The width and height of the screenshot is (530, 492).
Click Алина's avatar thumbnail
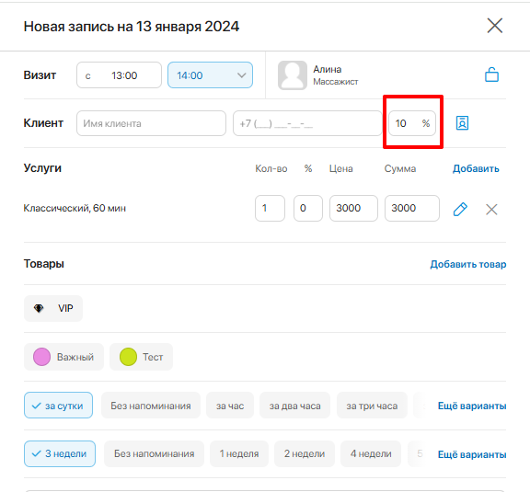click(293, 75)
